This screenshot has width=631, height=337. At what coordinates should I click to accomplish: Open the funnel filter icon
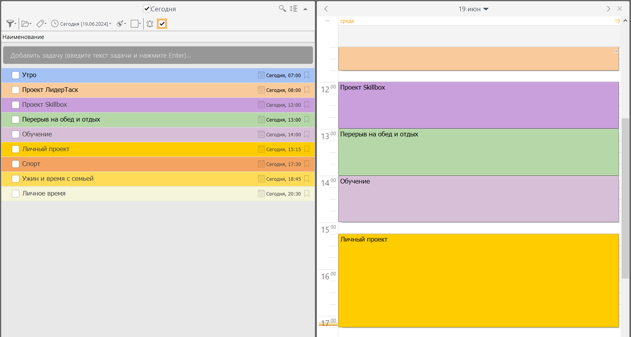11,24
